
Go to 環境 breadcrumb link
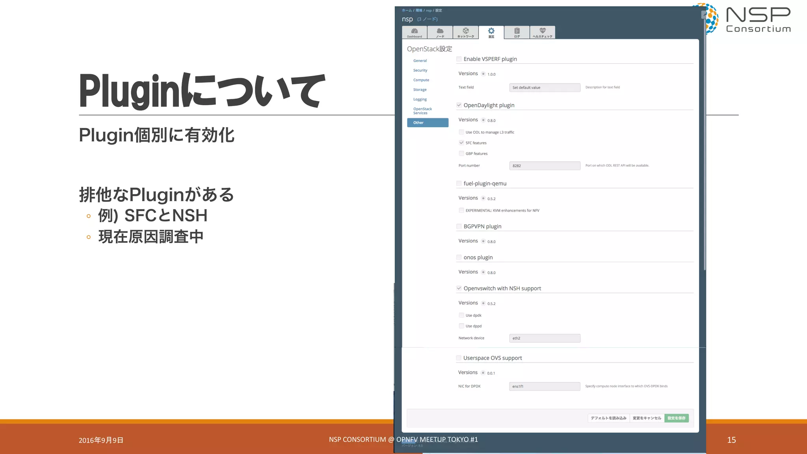pos(419,10)
